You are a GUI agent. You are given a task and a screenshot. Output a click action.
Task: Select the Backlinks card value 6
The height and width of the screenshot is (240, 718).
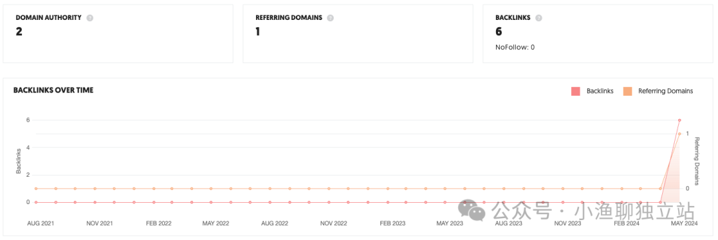499,32
